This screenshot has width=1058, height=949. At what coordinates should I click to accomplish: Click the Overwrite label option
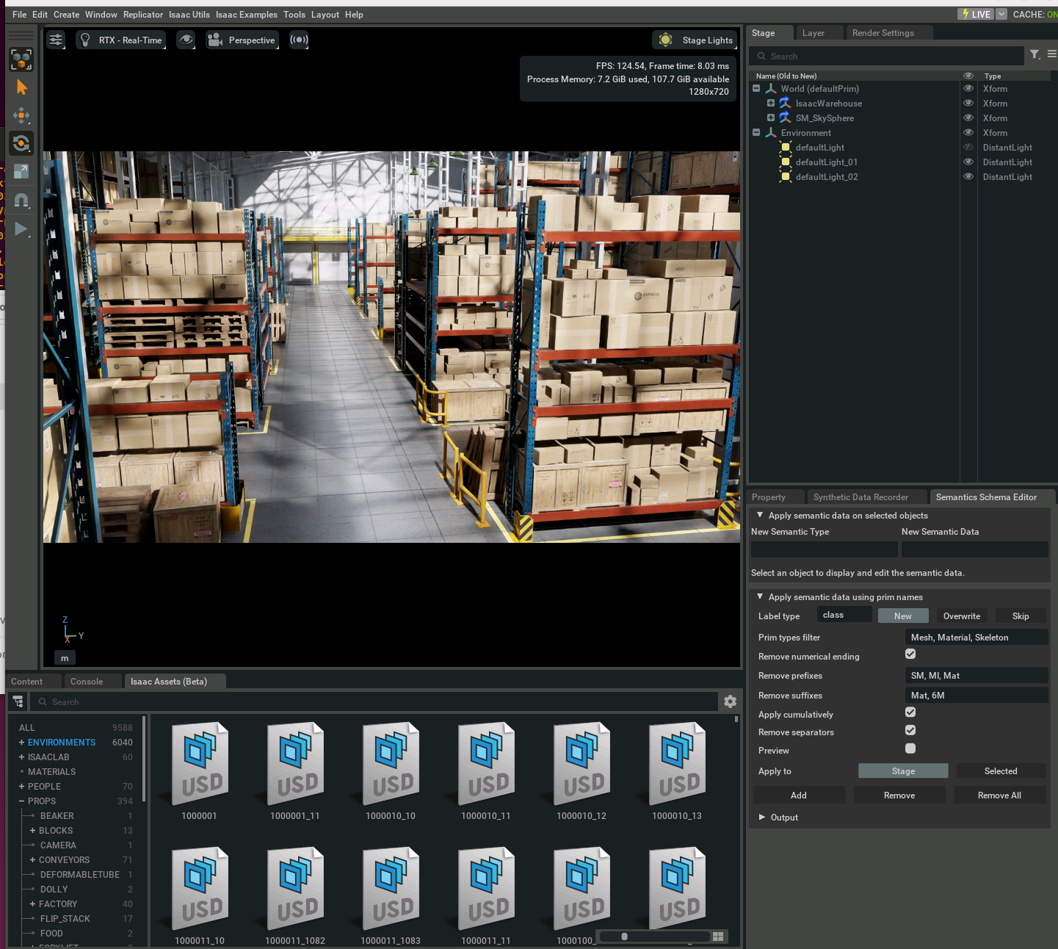[x=961, y=616]
